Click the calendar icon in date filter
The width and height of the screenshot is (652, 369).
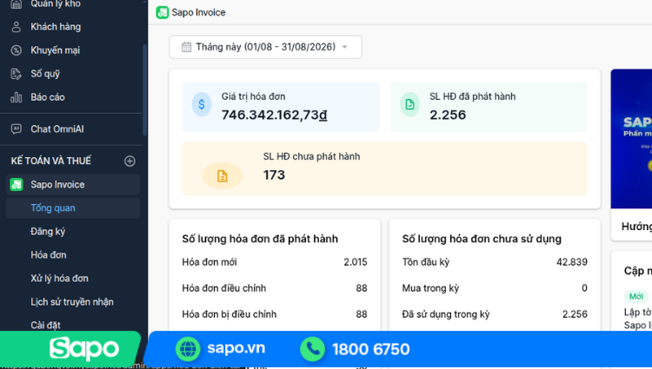187,47
